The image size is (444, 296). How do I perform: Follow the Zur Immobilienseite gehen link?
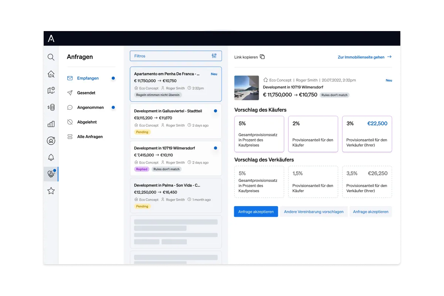pyautogui.click(x=361, y=57)
